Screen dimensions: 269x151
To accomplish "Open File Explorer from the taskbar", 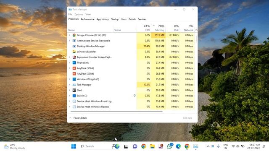I will coord(152,146).
